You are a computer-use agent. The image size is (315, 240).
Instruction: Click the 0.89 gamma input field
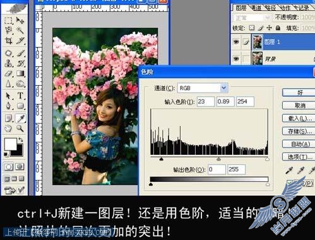point(225,101)
